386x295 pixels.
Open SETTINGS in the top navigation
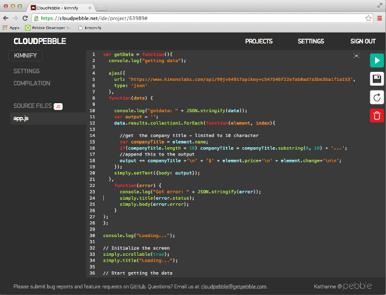tap(311, 41)
